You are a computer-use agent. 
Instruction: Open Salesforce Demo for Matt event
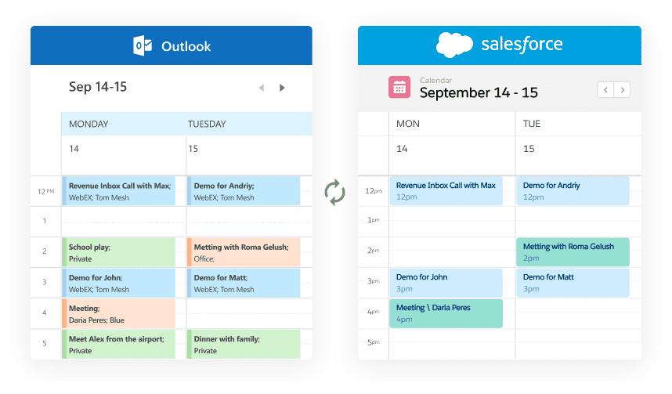point(573,283)
